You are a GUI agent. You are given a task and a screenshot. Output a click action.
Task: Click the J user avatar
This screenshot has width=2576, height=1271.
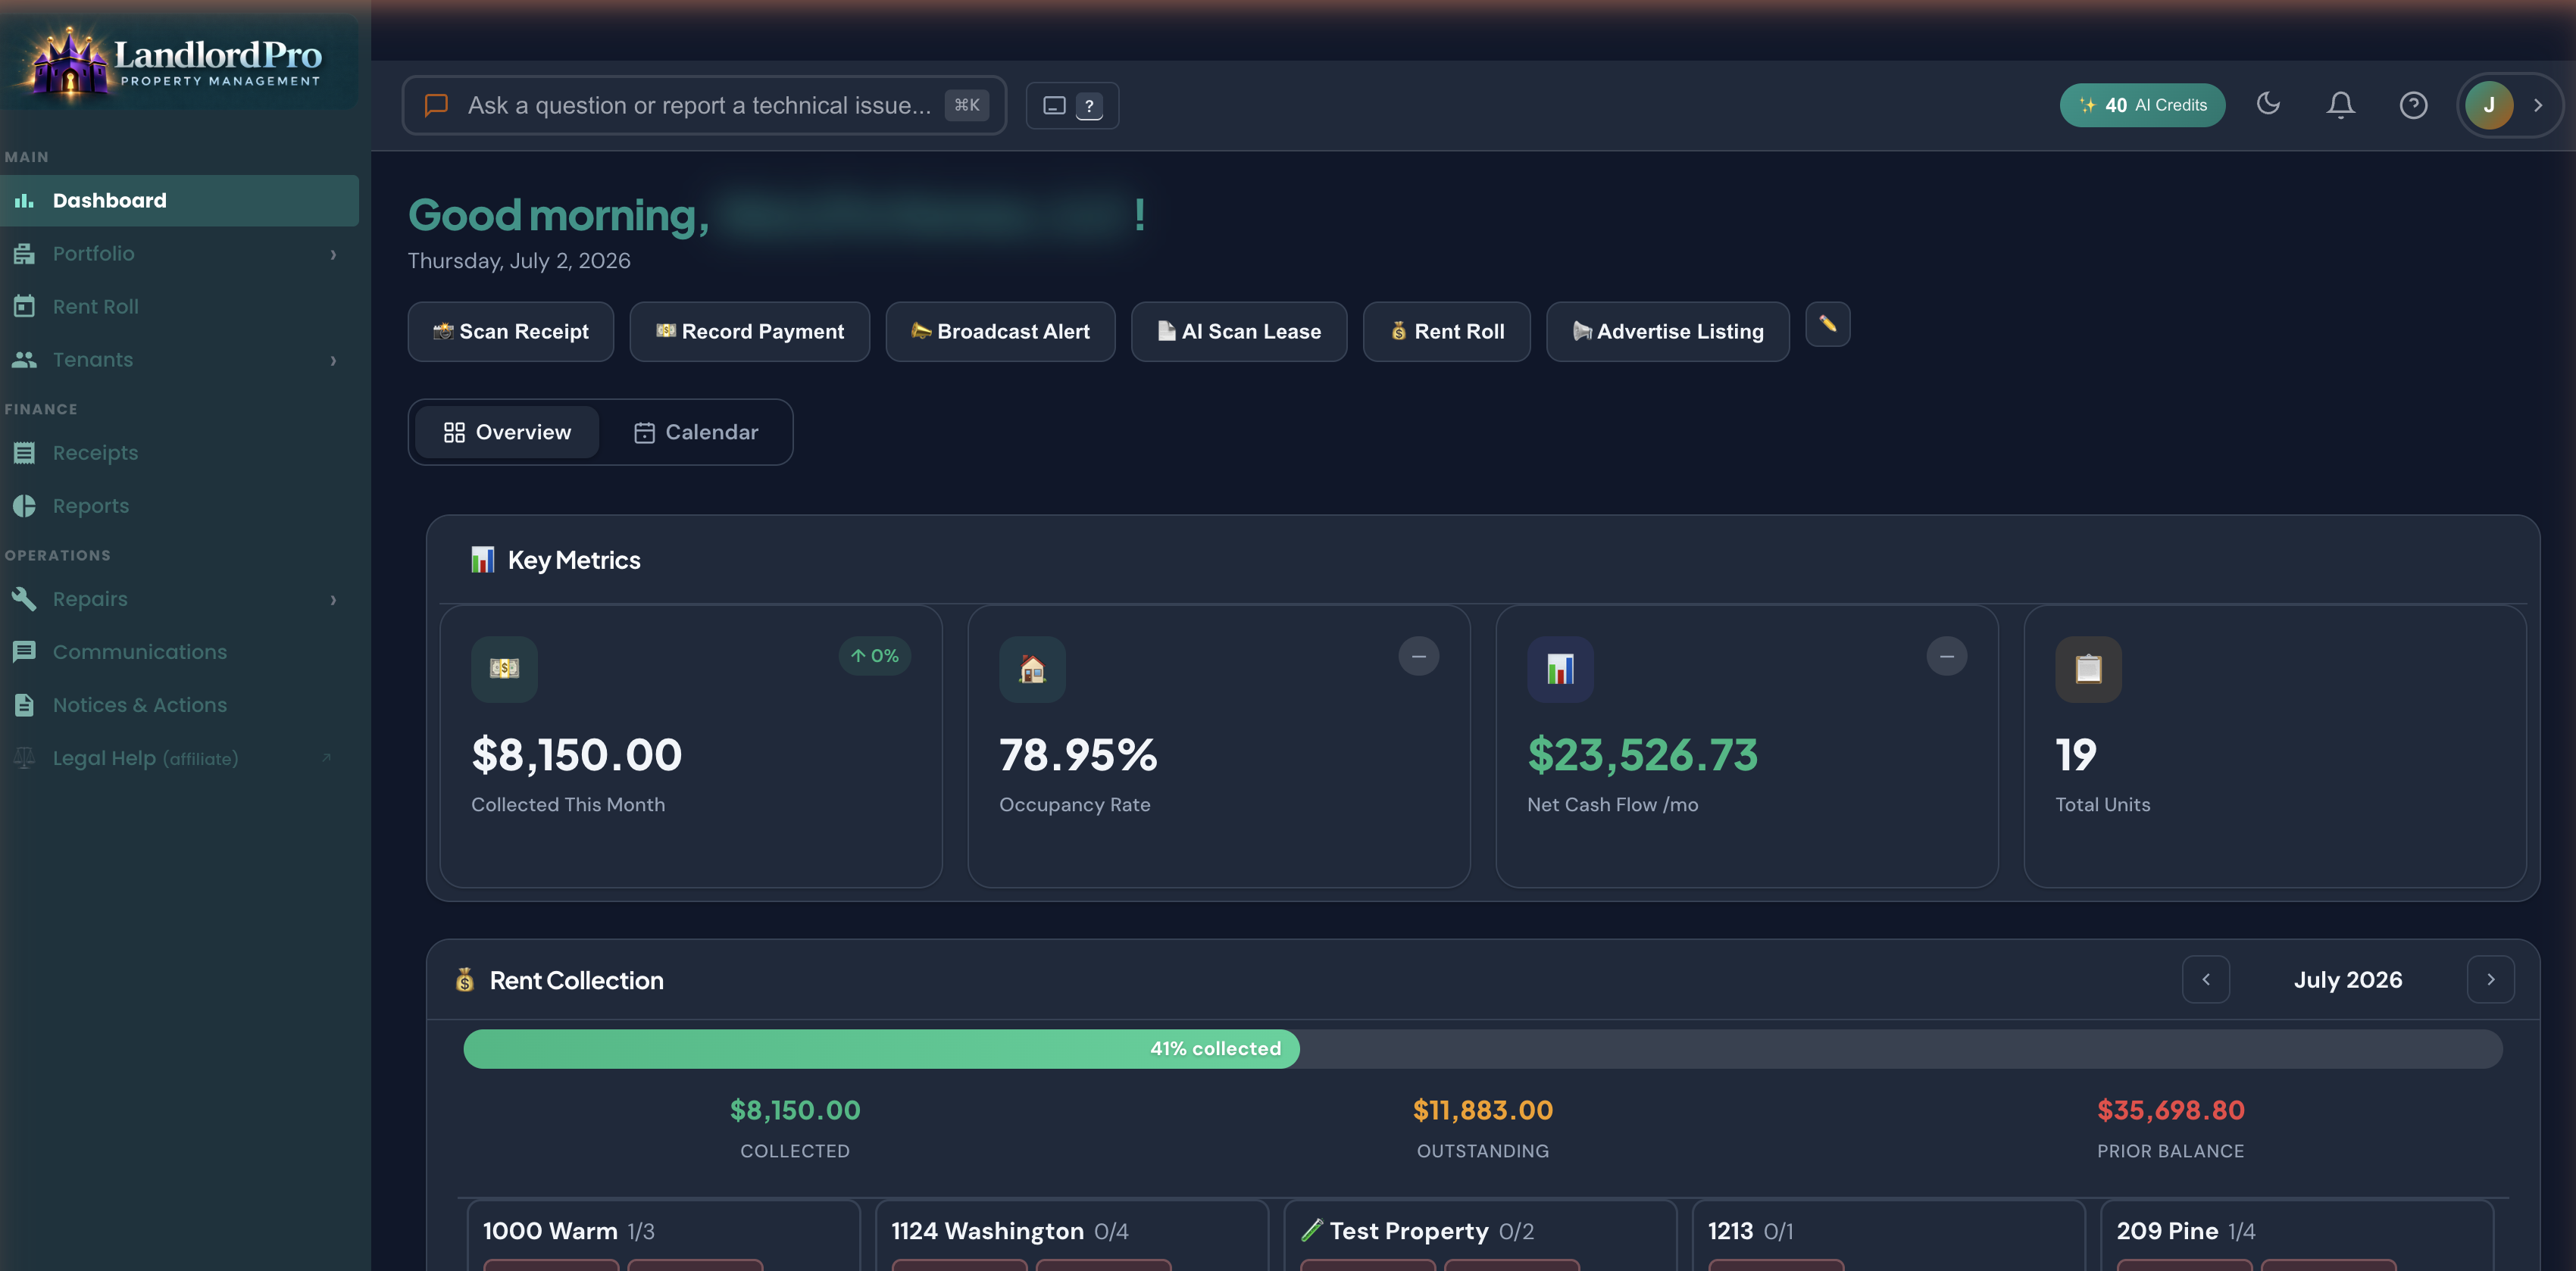tap(2488, 105)
